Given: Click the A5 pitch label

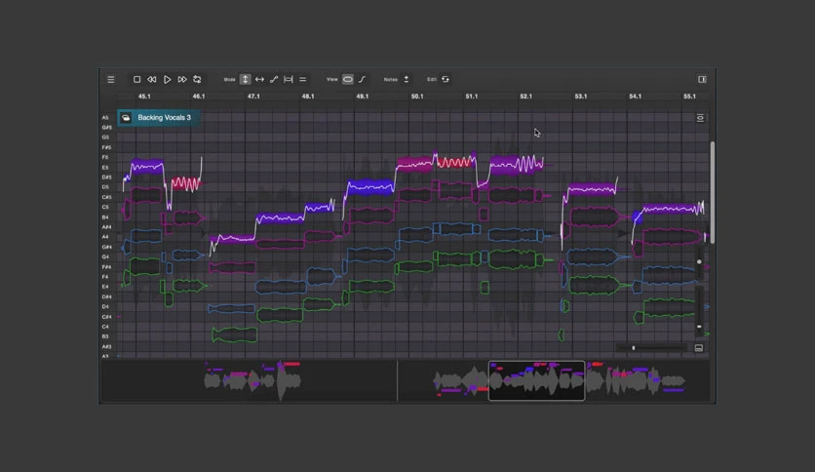Looking at the screenshot, I should click(x=105, y=118).
